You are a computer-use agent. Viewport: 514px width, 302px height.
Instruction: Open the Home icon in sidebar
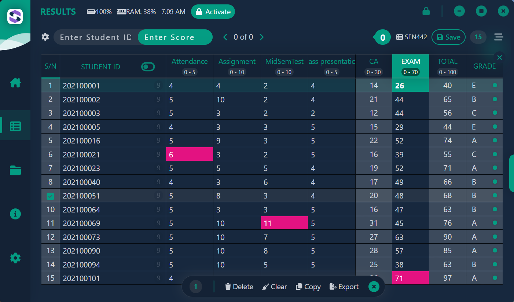[15, 83]
